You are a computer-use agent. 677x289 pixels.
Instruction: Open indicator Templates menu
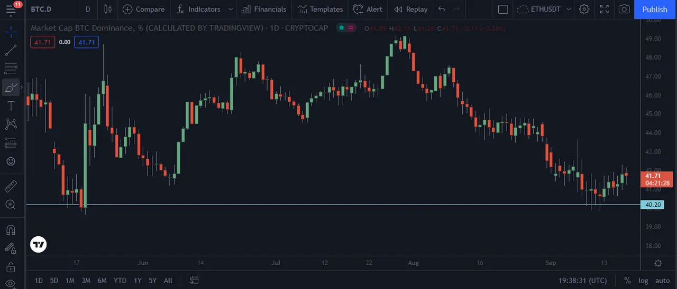(320, 9)
